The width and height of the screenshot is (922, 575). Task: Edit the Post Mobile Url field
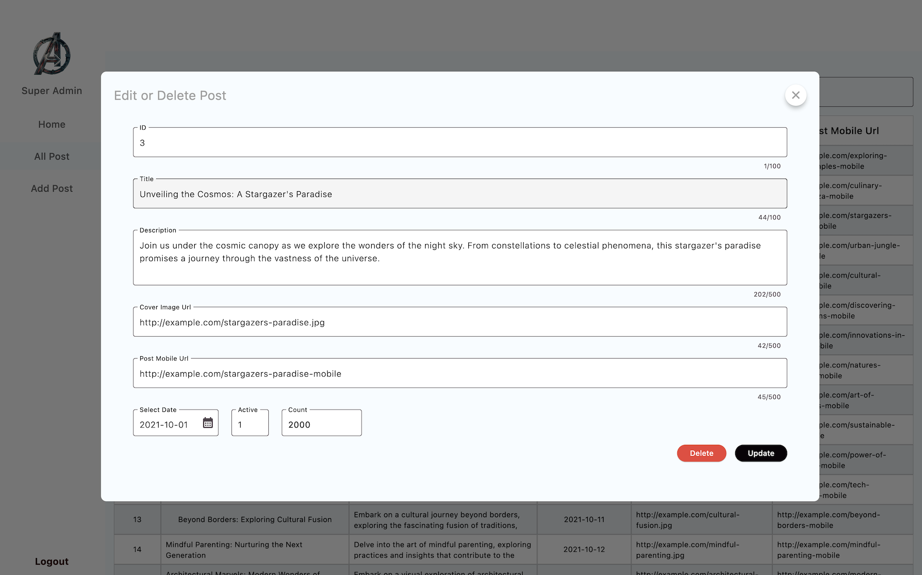tap(460, 374)
